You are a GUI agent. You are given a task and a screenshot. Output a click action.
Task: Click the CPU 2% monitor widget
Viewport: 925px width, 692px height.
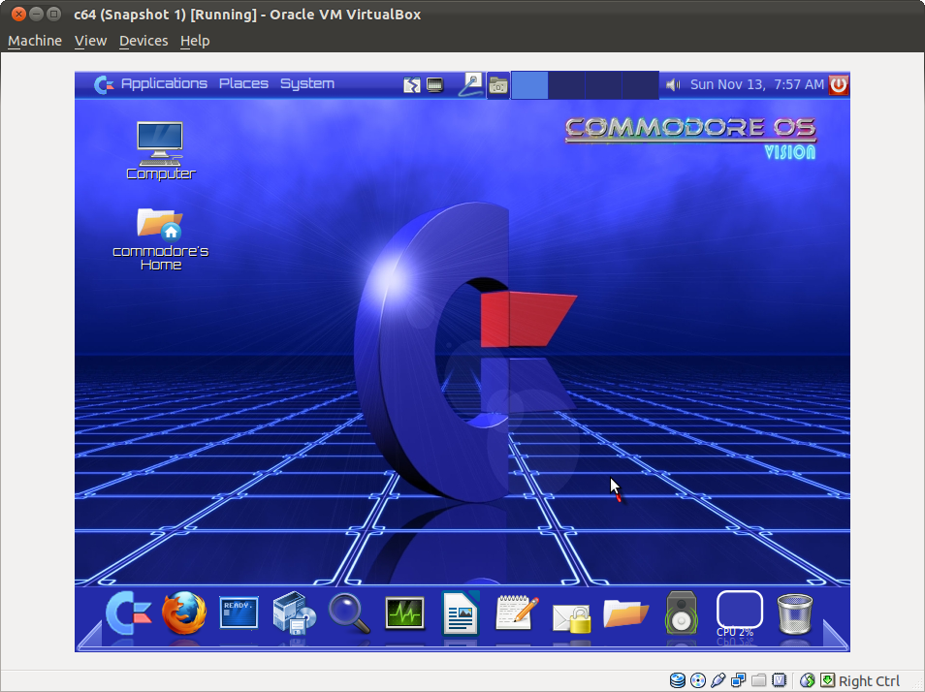(x=739, y=613)
